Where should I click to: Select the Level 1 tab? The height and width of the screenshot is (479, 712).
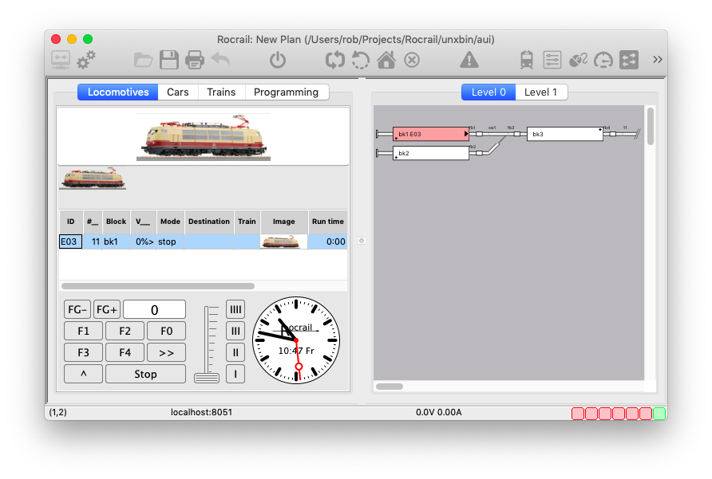[541, 92]
